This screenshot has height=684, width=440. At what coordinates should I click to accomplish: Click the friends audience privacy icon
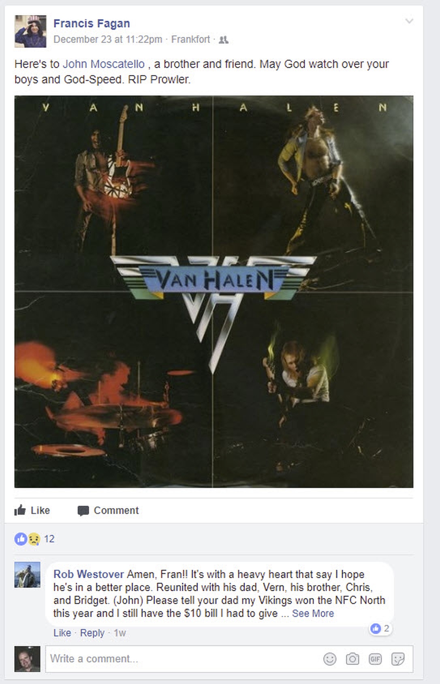point(224,40)
